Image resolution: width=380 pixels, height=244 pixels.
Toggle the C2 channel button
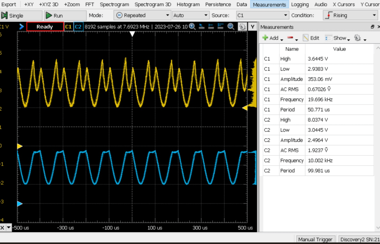pos(78,27)
